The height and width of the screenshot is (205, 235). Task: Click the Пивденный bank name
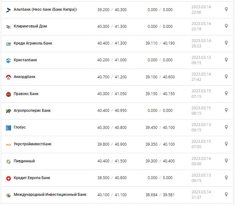24,161
